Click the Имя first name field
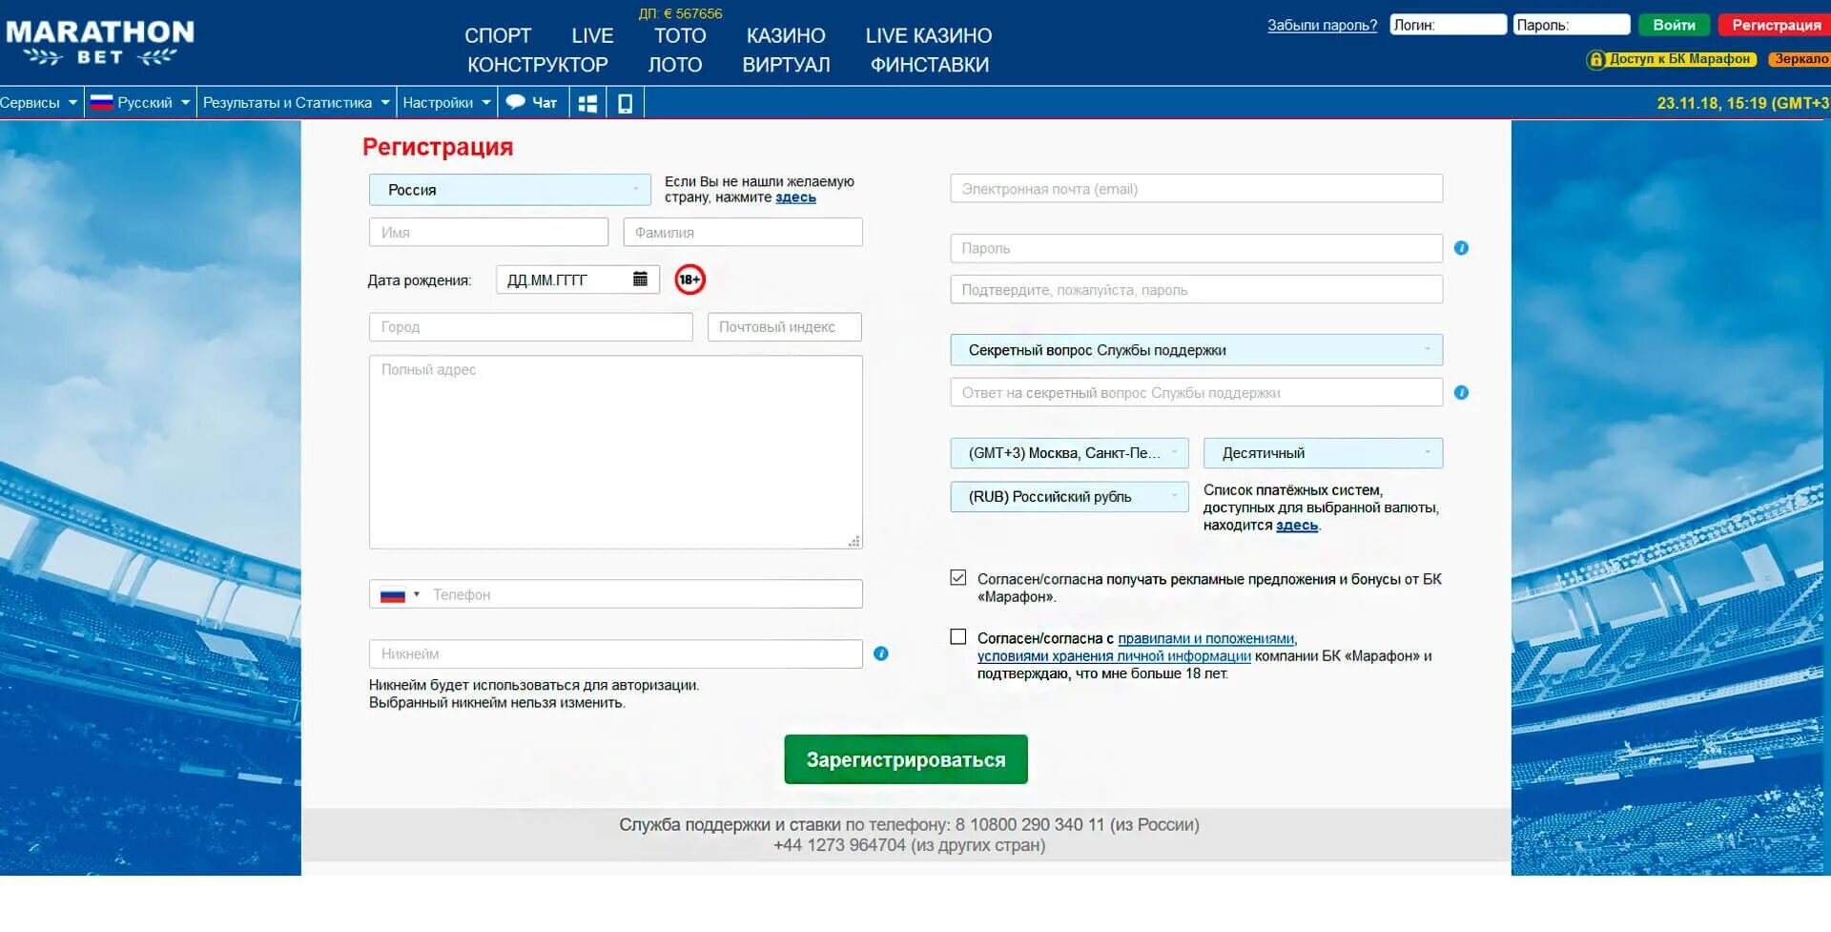Viewport: 1831px width, 932px height. 488,232
